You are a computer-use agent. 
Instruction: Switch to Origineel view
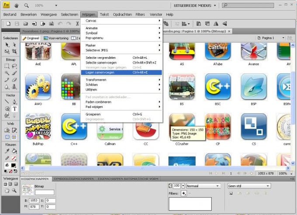coord(31,38)
